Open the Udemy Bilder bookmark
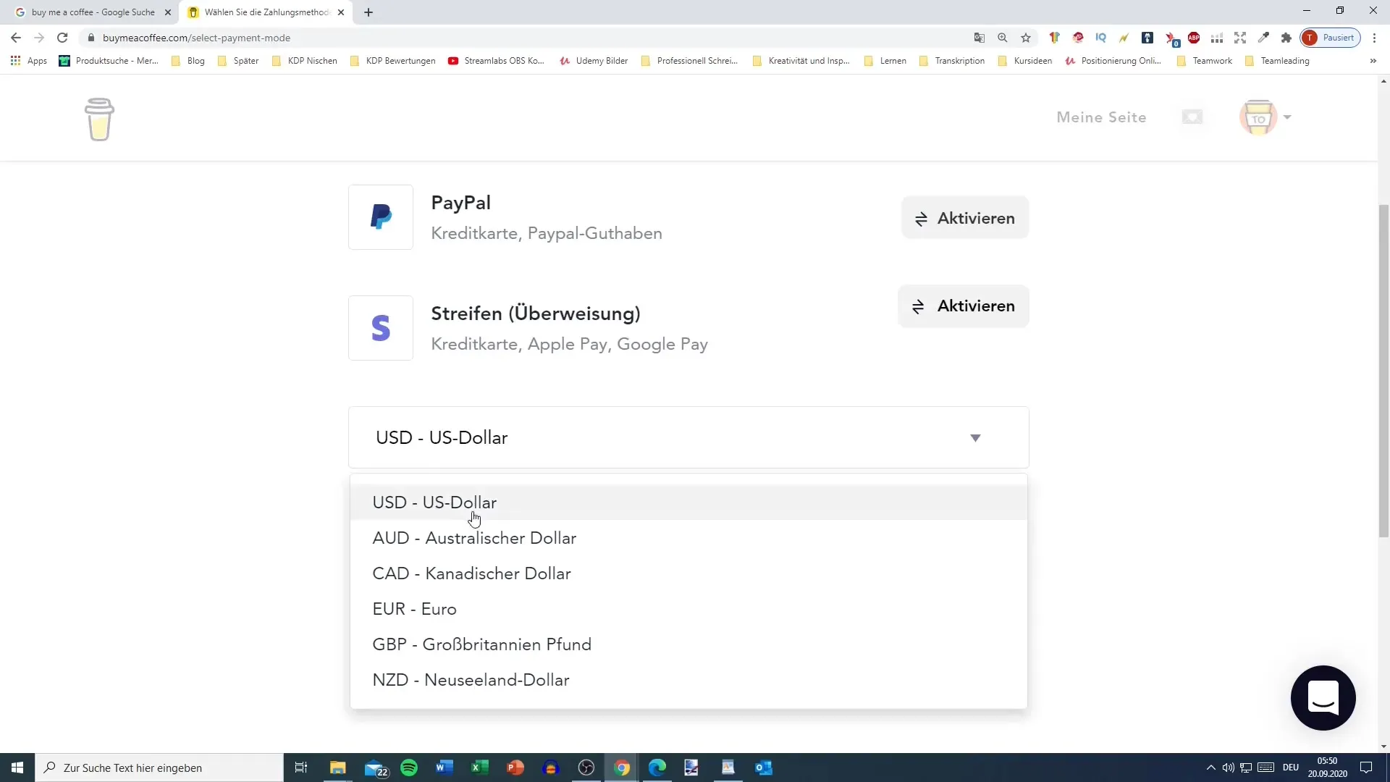 coord(594,61)
